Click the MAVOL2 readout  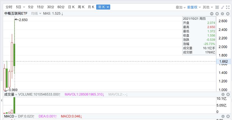pyautogui.click(x=118, y=94)
